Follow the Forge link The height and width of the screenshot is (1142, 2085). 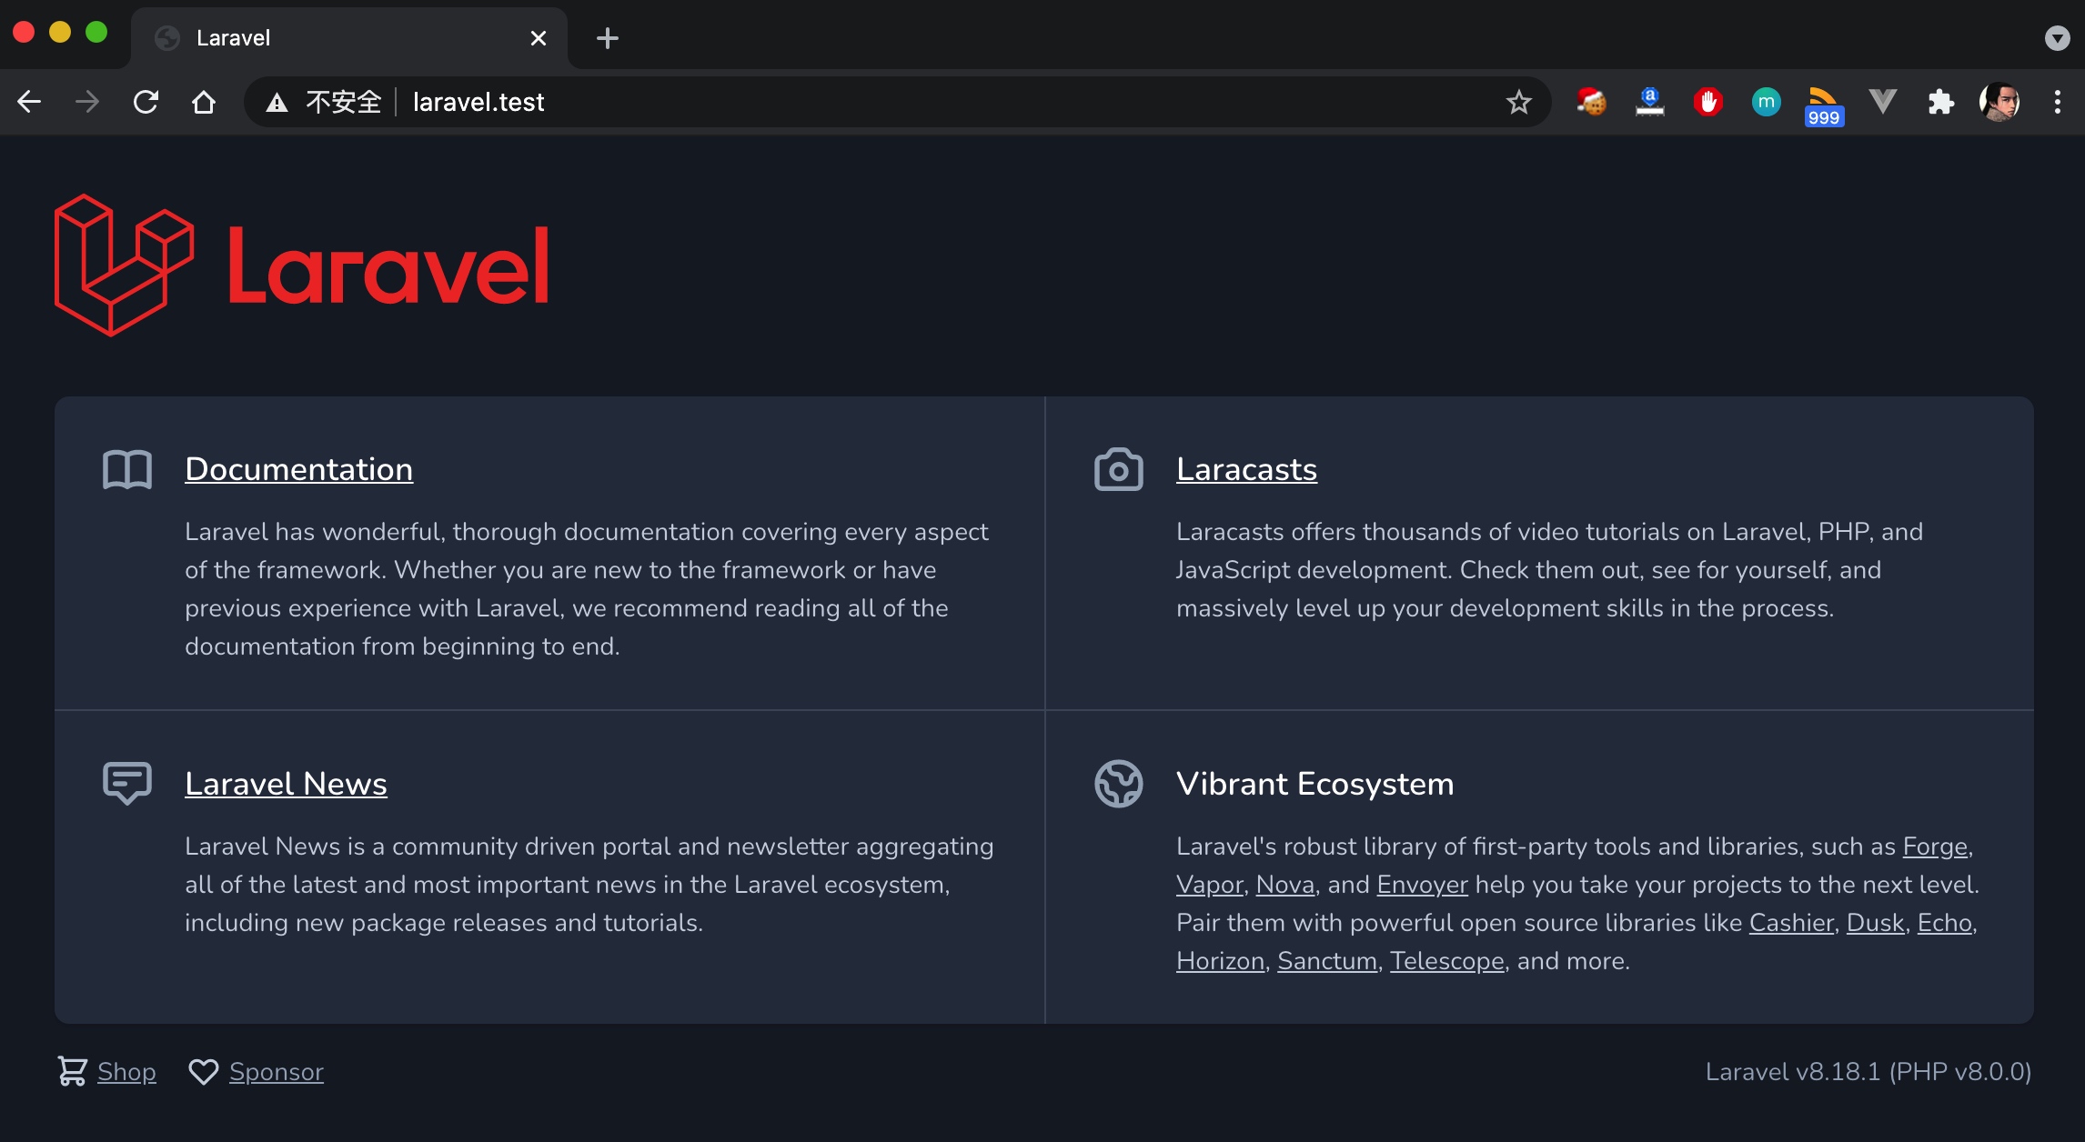pos(1935,846)
